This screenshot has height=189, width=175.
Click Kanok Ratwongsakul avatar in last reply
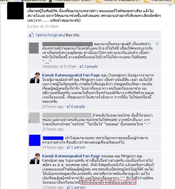(x=35, y=159)
